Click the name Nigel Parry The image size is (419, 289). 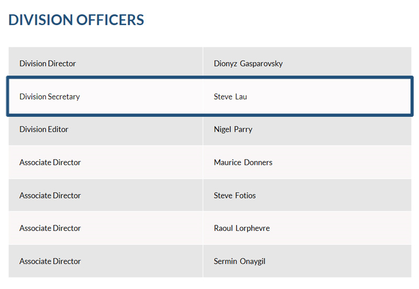click(x=233, y=130)
